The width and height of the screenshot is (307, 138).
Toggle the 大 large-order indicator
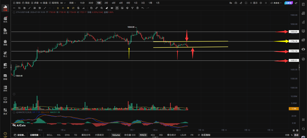[x=63, y=8]
